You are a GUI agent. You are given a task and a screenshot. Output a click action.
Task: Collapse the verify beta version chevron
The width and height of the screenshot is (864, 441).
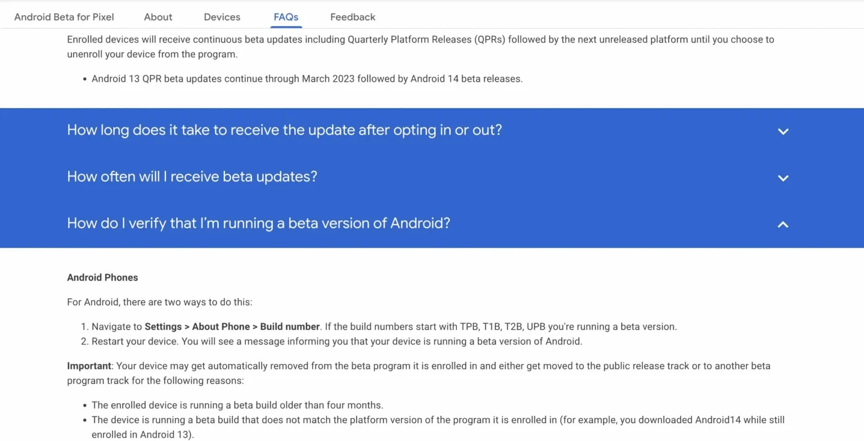click(783, 225)
